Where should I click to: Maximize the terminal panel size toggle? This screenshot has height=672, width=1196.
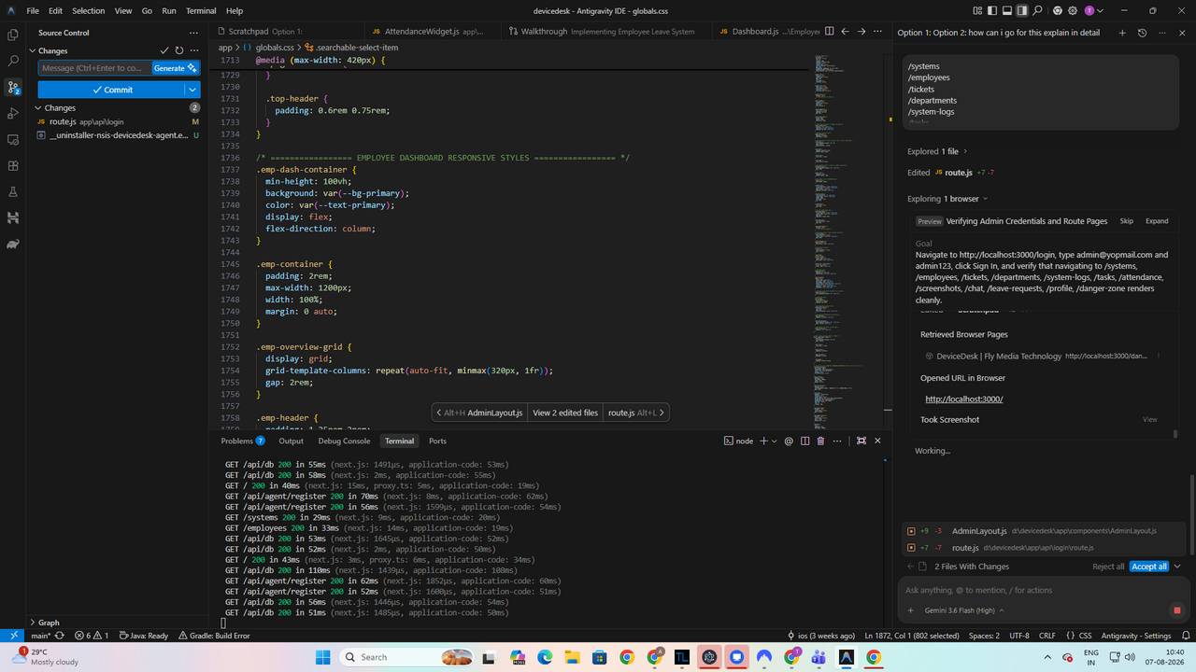[x=861, y=441]
